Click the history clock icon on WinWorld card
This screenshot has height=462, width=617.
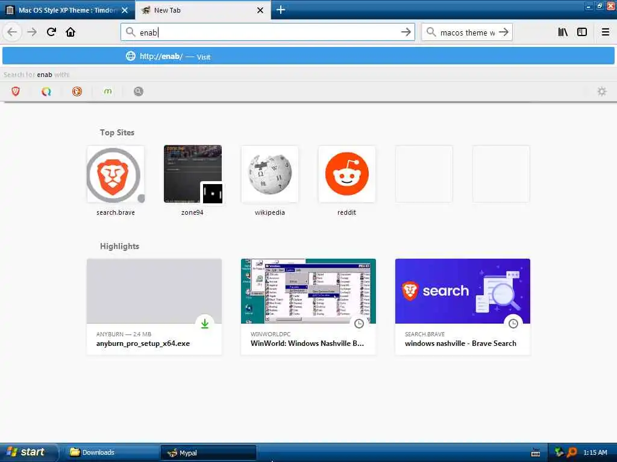pos(359,324)
